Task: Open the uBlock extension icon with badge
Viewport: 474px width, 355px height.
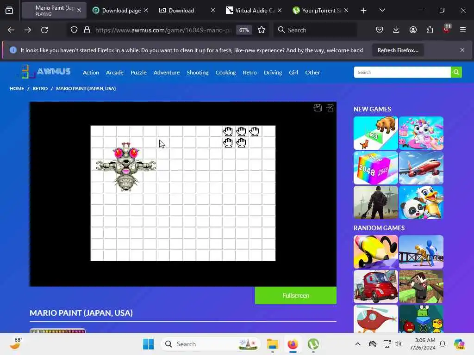Action: 447,29
